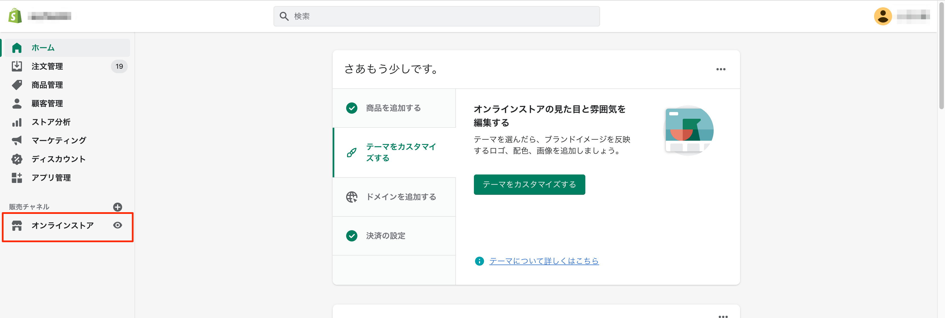The width and height of the screenshot is (945, 318).
Task: Click the discount badge icon beside ディスカウント
Action: tap(17, 159)
